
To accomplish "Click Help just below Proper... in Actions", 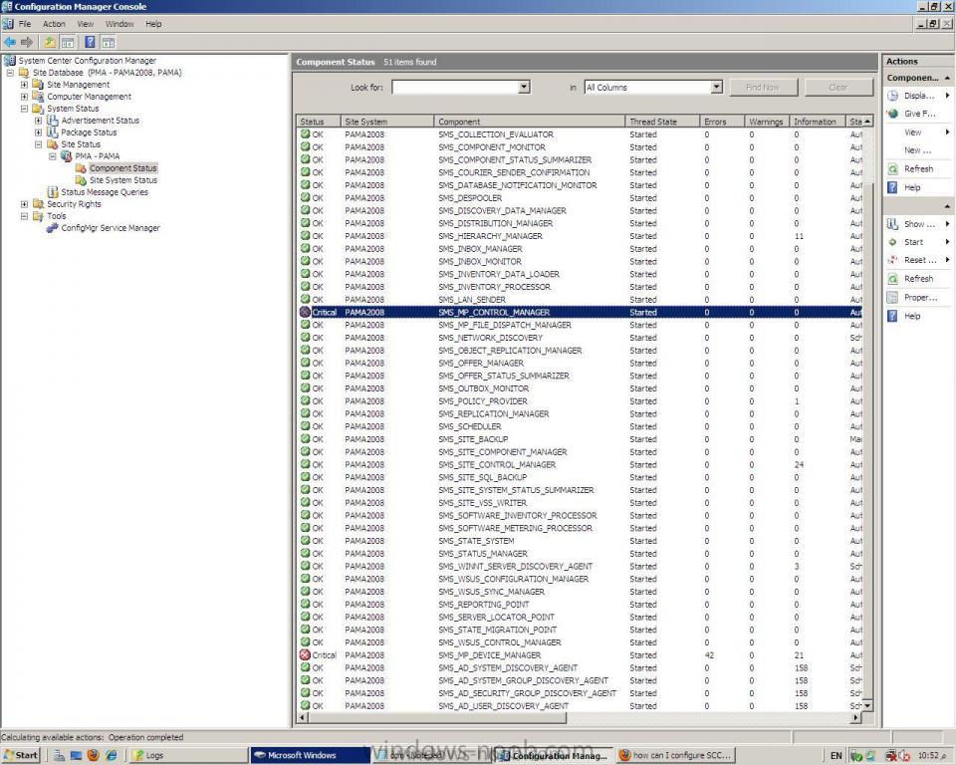I will pyautogui.click(x=912, y=316).
